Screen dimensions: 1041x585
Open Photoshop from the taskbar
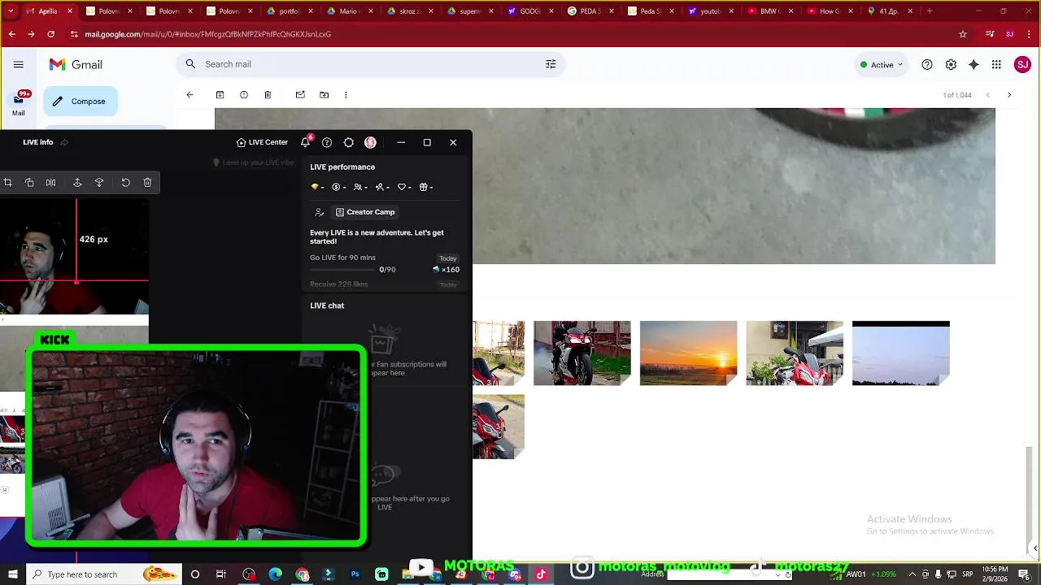pyautogui.click(x=355, y=574)
